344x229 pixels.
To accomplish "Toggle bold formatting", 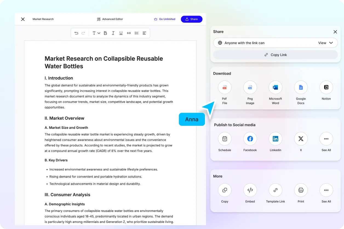I will tap(105, 33).
